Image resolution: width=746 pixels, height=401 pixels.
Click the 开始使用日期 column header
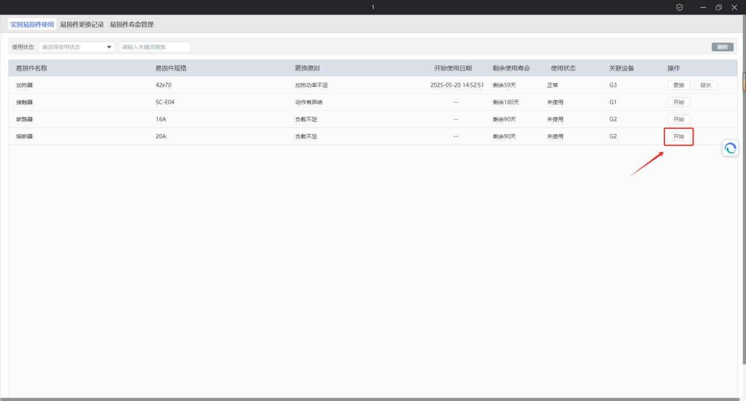[x=453, y=68]
